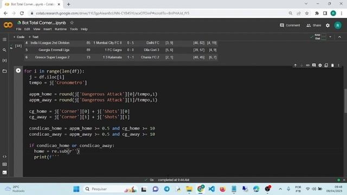Open browser tab search chevron

point(306,4)
